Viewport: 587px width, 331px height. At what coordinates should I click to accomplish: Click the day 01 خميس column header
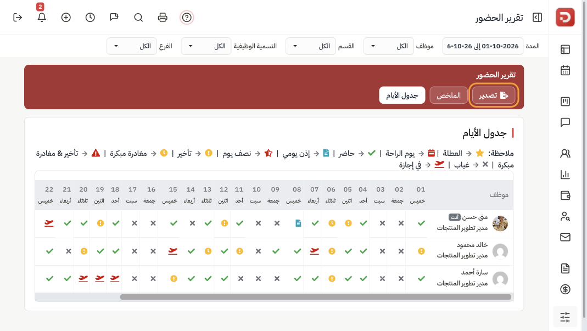coord(418,195)
